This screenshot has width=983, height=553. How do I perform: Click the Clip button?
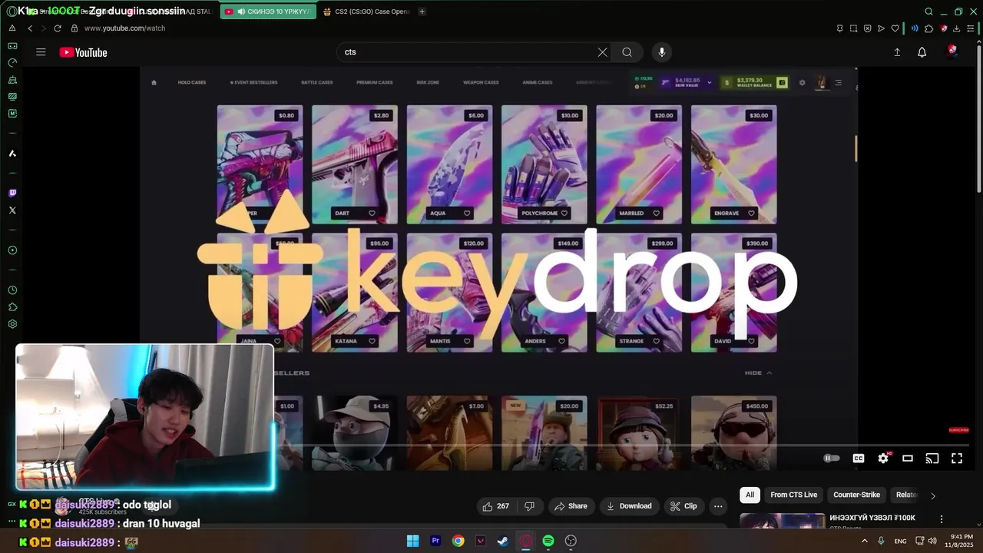coord(683,506)
